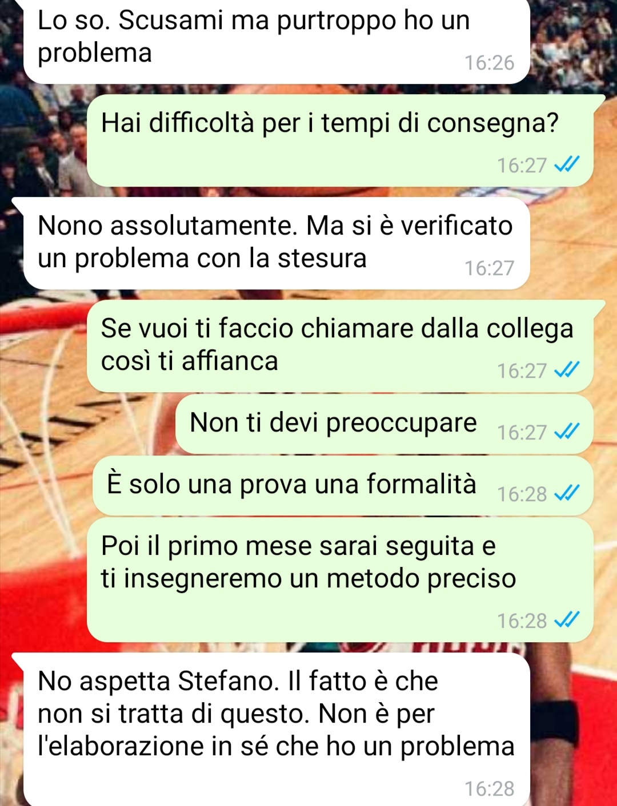Screen dimensions: 617x806
Task: Tap the 16:26 timestamp on the first message
Action: (x=490, y=62)
